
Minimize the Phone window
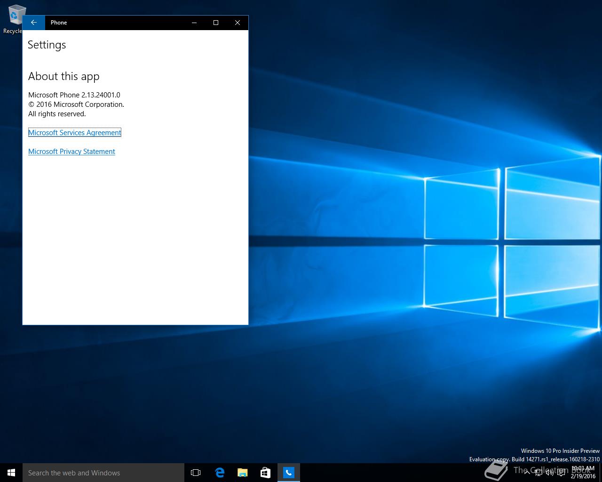(x=194, y=23)
